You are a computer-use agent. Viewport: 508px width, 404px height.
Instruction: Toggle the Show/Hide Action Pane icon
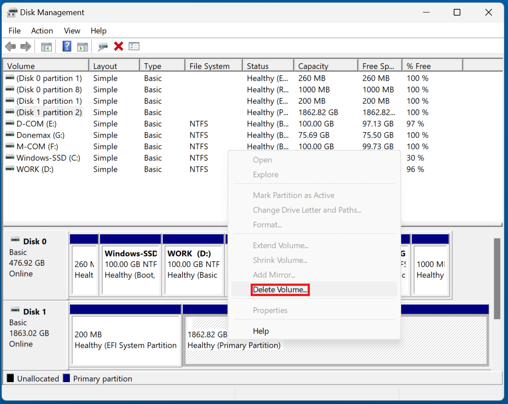click(x=82, y=46)
